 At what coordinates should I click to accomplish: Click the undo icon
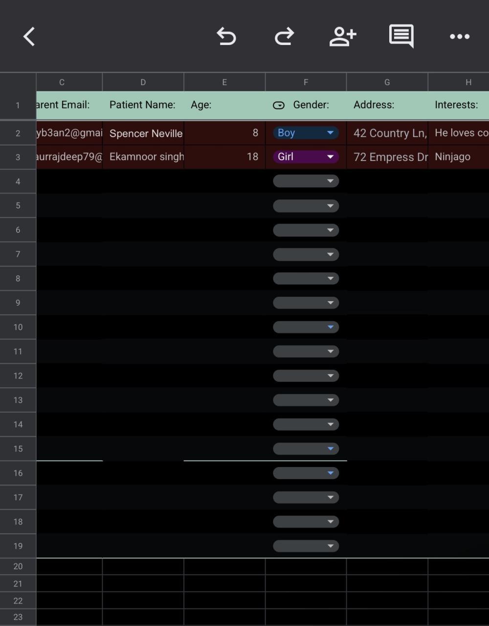tap(226, 37)
